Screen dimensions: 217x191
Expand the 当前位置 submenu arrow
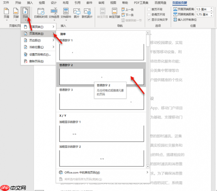point(53,47)
